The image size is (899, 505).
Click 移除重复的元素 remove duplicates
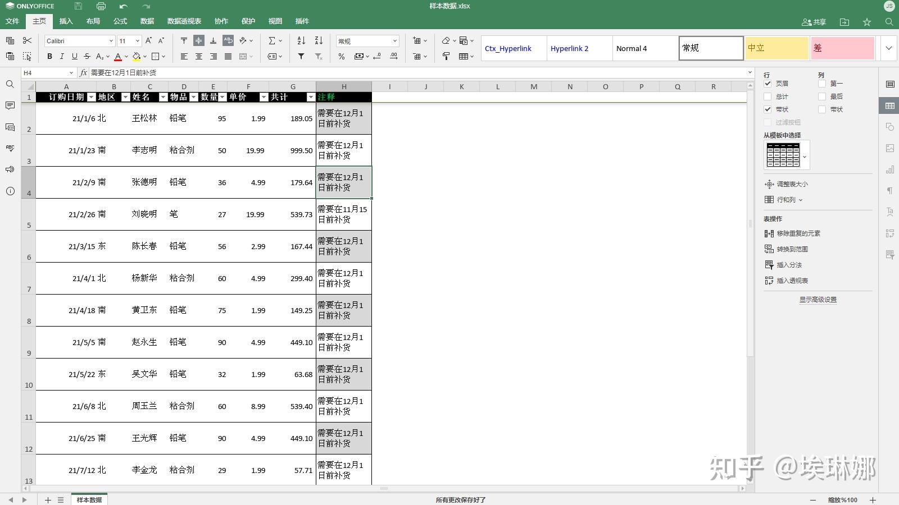click(793, 233)
